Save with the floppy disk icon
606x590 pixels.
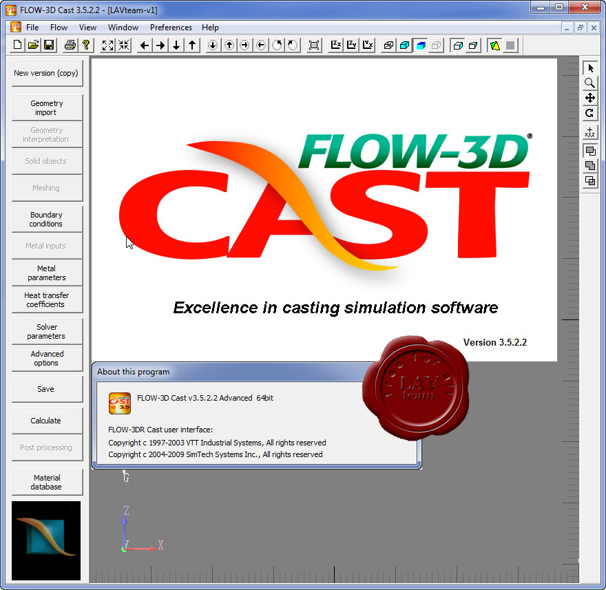pyautogui.click(x=49, y=45)
